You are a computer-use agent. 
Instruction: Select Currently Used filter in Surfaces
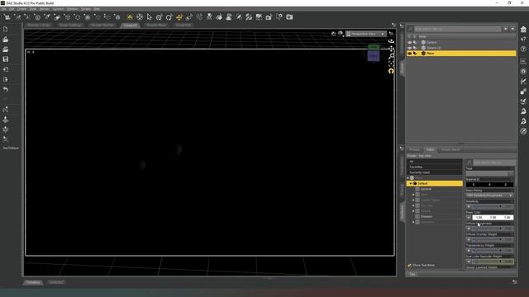pyautogui.click(x=434, y=172)
